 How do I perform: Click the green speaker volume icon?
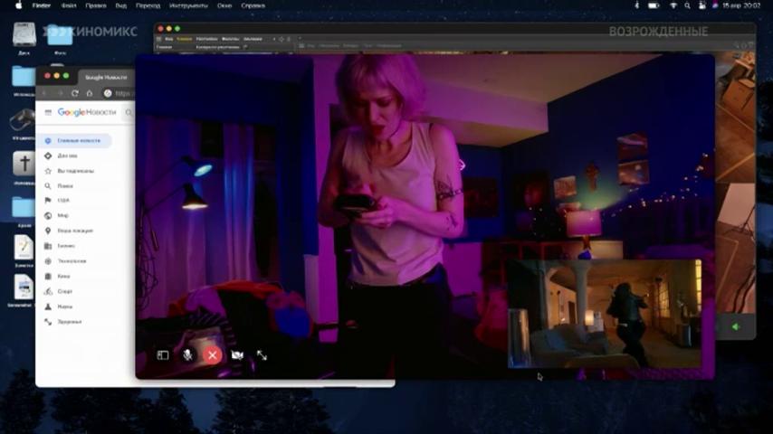click(x=736, y=326)
